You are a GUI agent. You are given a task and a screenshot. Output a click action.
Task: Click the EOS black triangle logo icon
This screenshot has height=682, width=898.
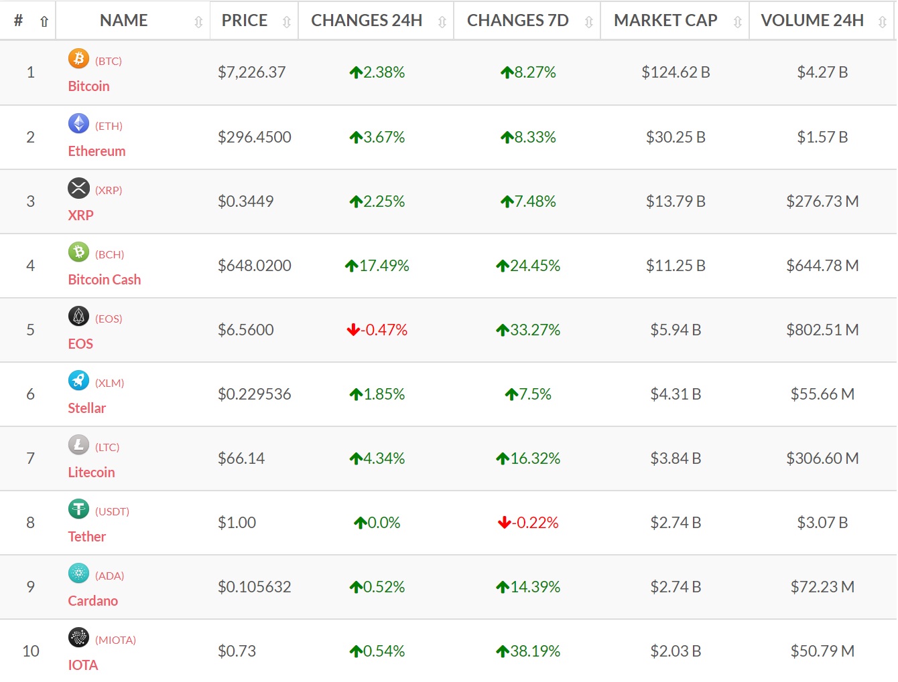[x=78, y=316]
